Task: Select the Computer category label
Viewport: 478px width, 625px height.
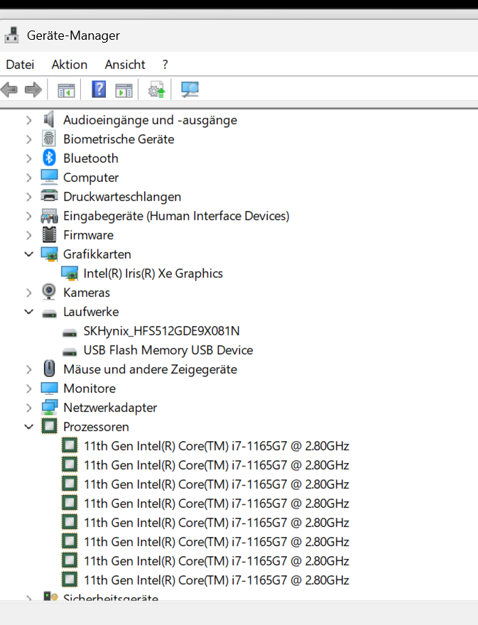Action: pos(91,178)
